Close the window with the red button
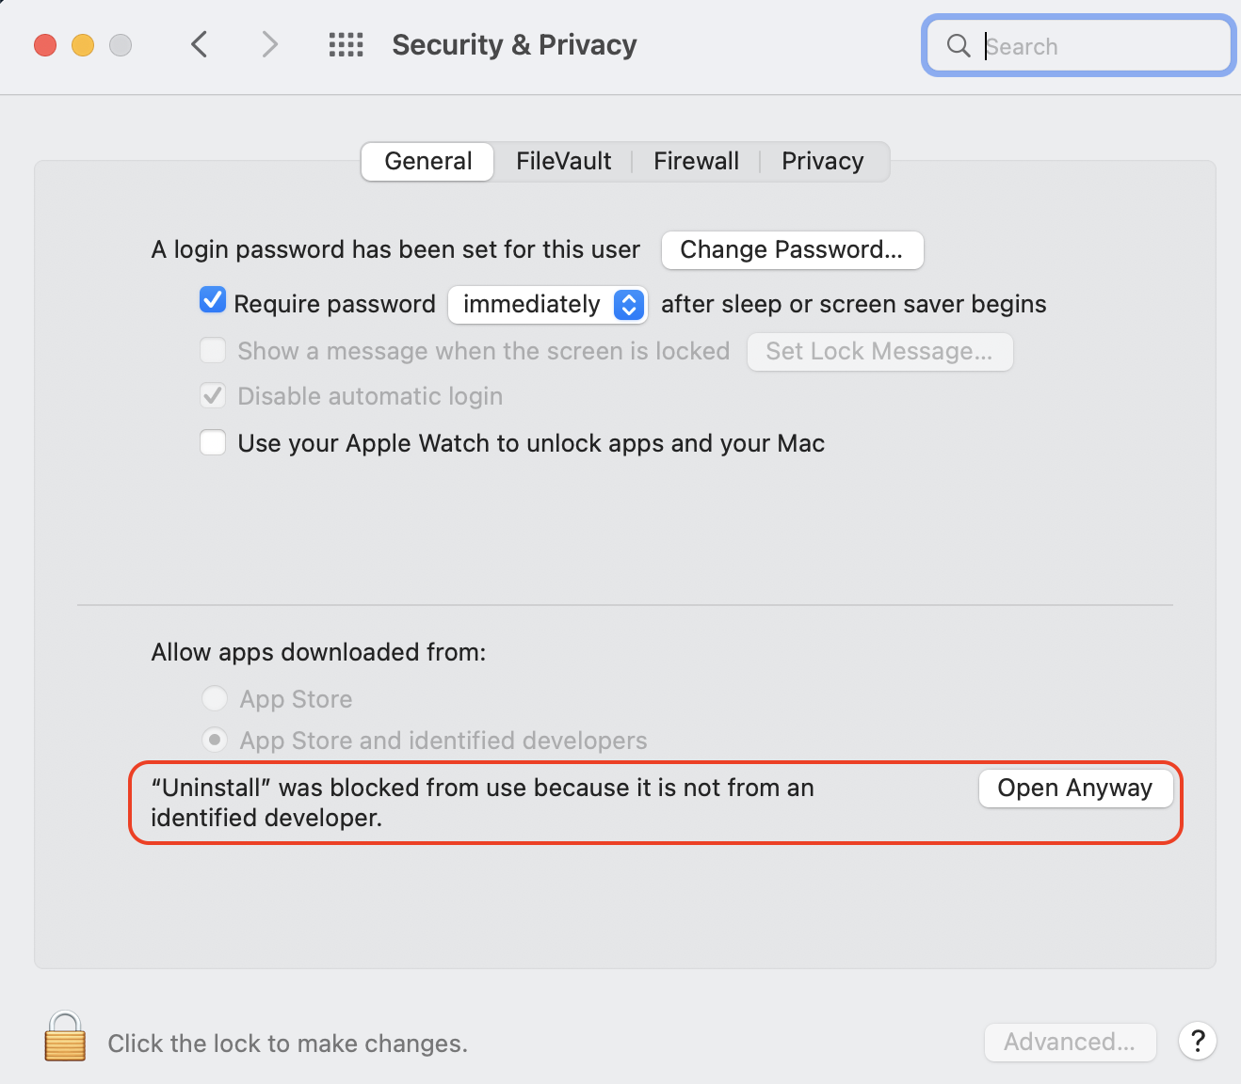The height and width of the screenshot is (1084, 1241). click(45, 45)
